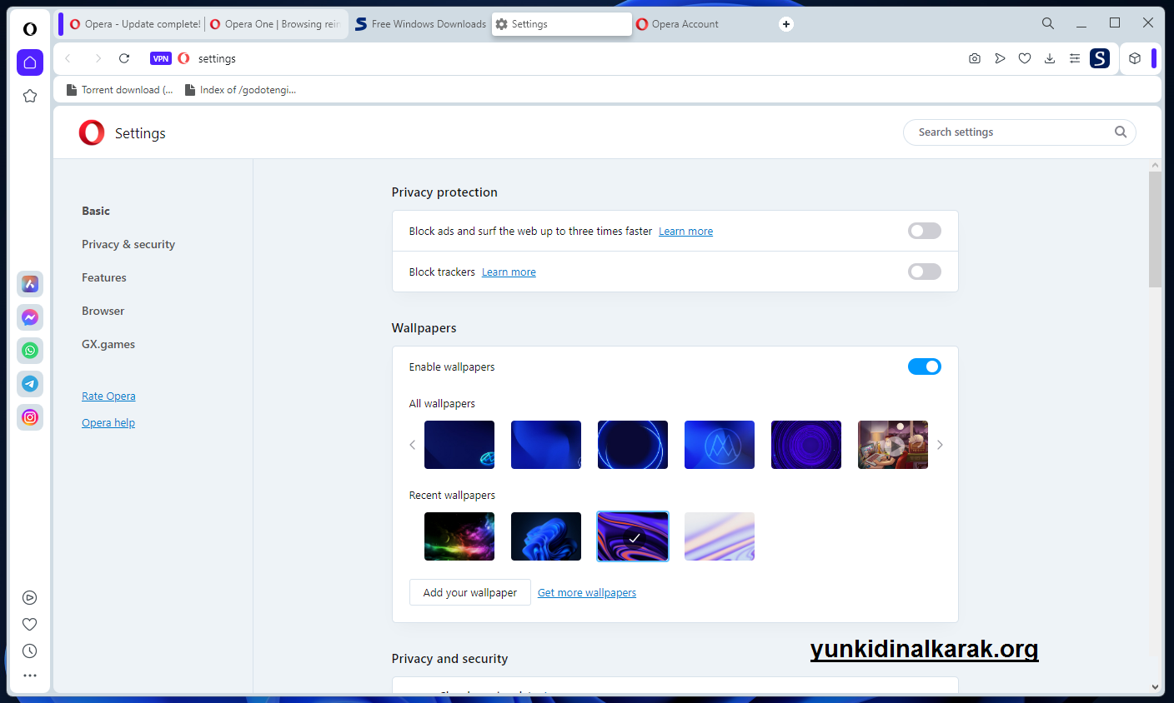Select the Aria logo blue wallpaper
Screen dimensions: 1174x703
coord(720,445)
